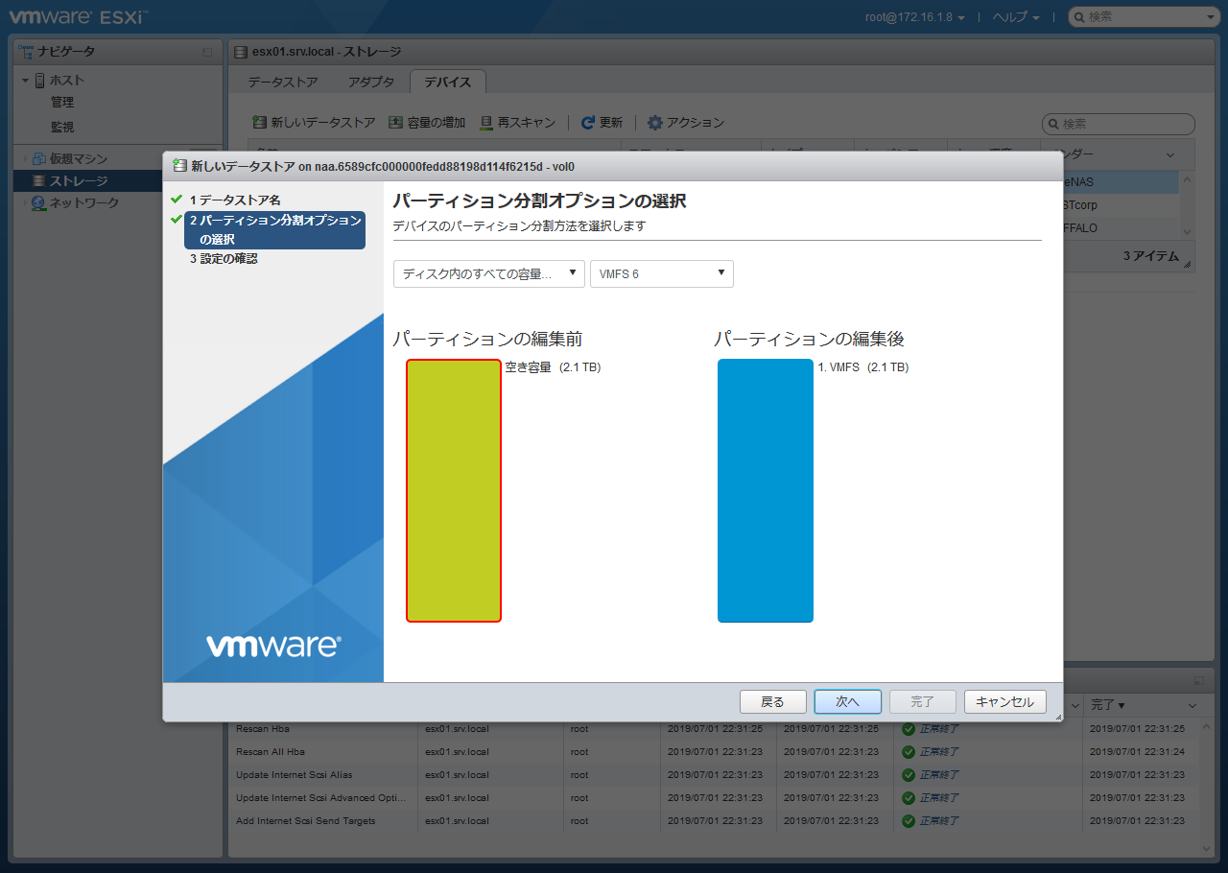The width and height of the screenshot is (1228, 873).
Task: Select the デバイス tab
Action: pyautogui.click(x=448, y=83)
